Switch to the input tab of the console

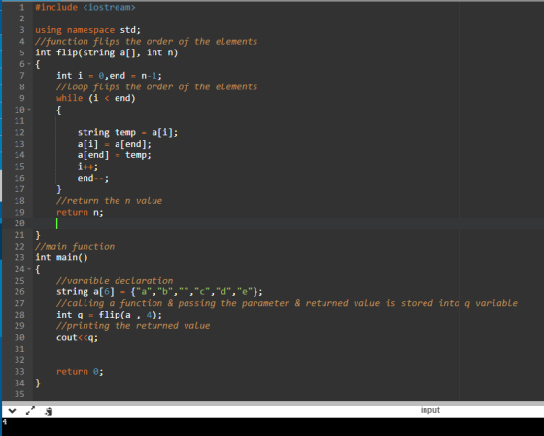(x=429, y=410)
